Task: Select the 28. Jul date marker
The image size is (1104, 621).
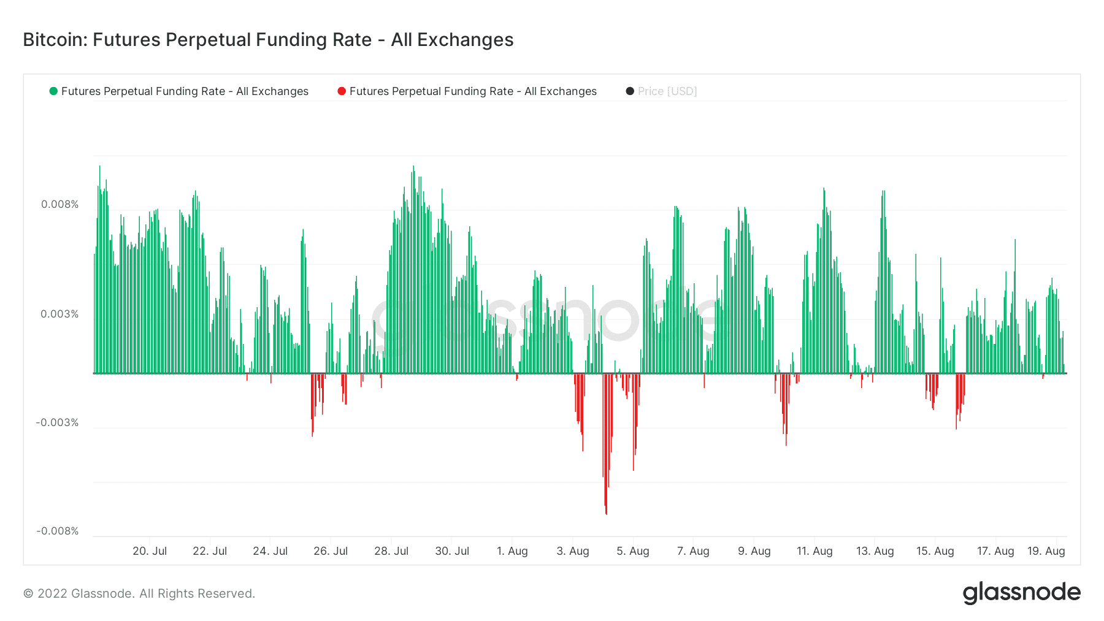Action: (x=391, y=551)
